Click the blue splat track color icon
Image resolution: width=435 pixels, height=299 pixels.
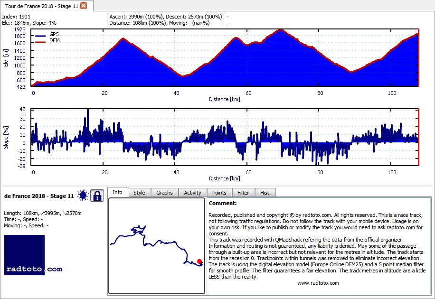(83, 196)
